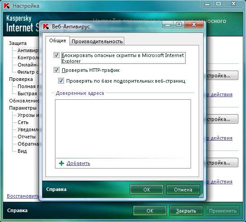
Task: Toggle Проверять по базе подозрительных веб-страниц checkbox
Action: pos(61,81)
